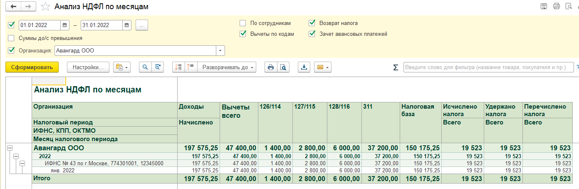Click the Сформировать button
Viewport: 579px width, 189px height.
32,67
